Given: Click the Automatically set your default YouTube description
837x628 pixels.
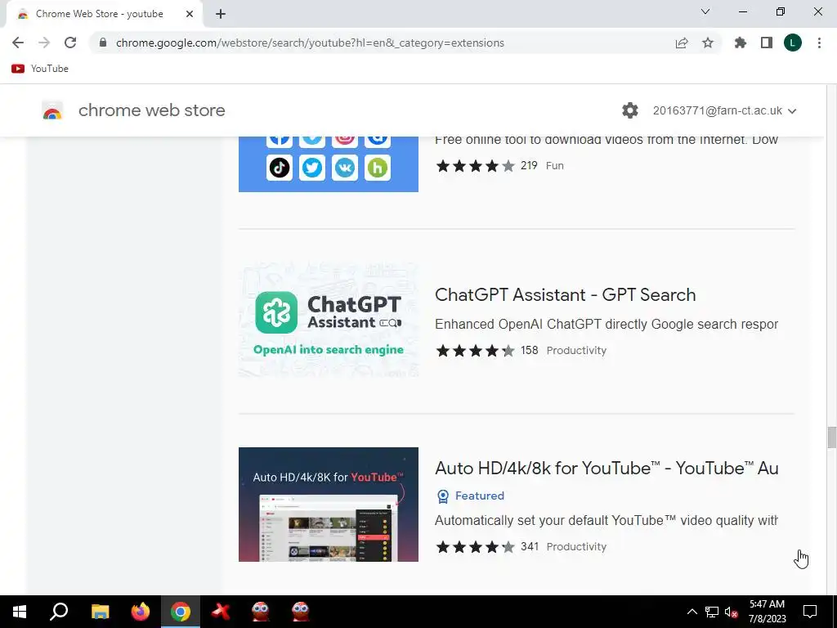Looking at the screenshot, I should click(x=606, y=521).
